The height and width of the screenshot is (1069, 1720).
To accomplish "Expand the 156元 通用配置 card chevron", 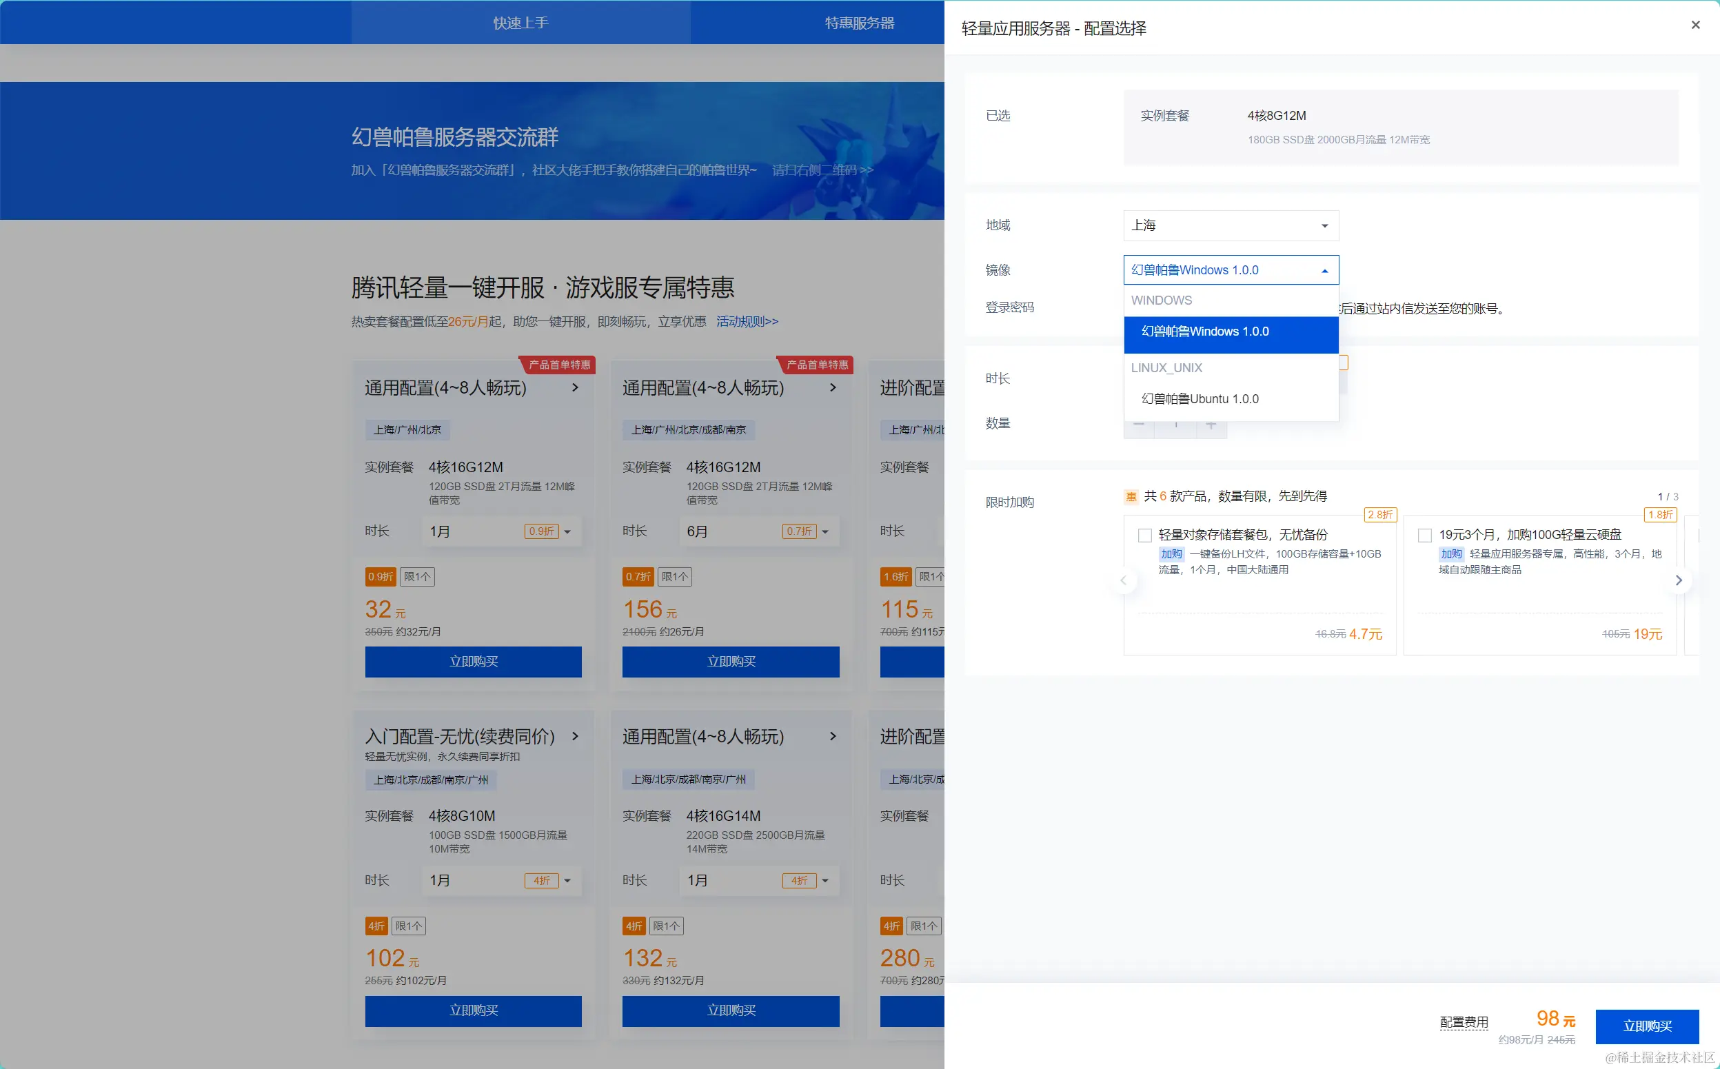I will coord(832,387).
